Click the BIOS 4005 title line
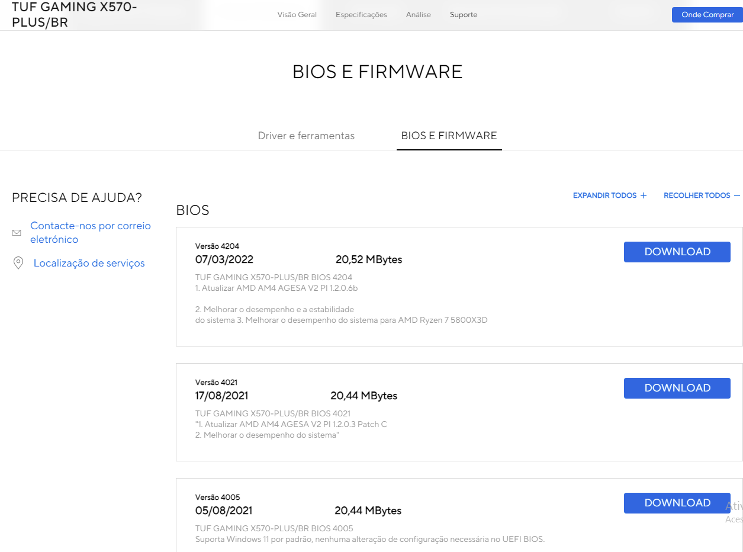743x552 pixels. coord(274,528)
